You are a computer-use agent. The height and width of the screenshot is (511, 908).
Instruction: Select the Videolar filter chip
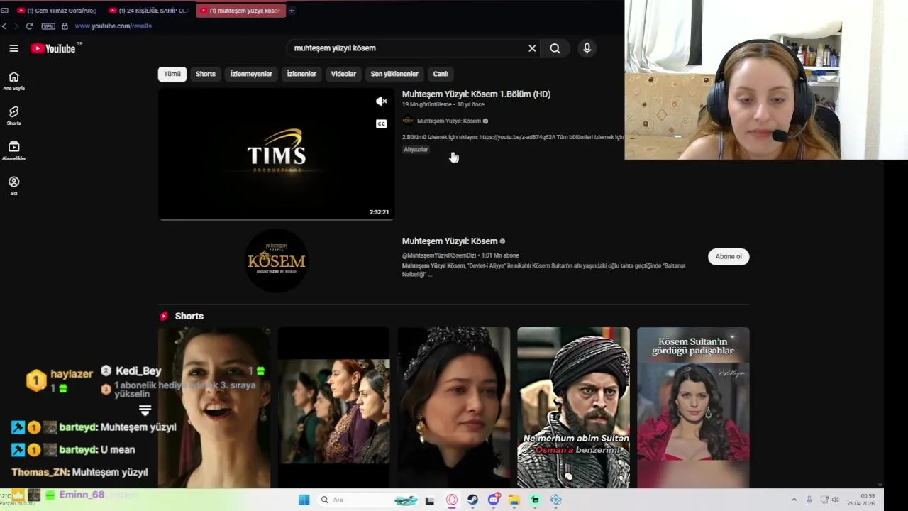click(x=343, y=74)
